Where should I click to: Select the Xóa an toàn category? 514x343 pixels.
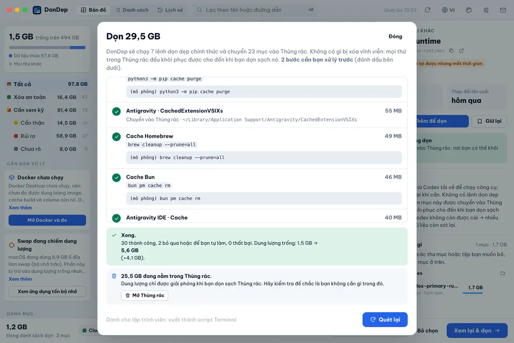pos(47,97)
